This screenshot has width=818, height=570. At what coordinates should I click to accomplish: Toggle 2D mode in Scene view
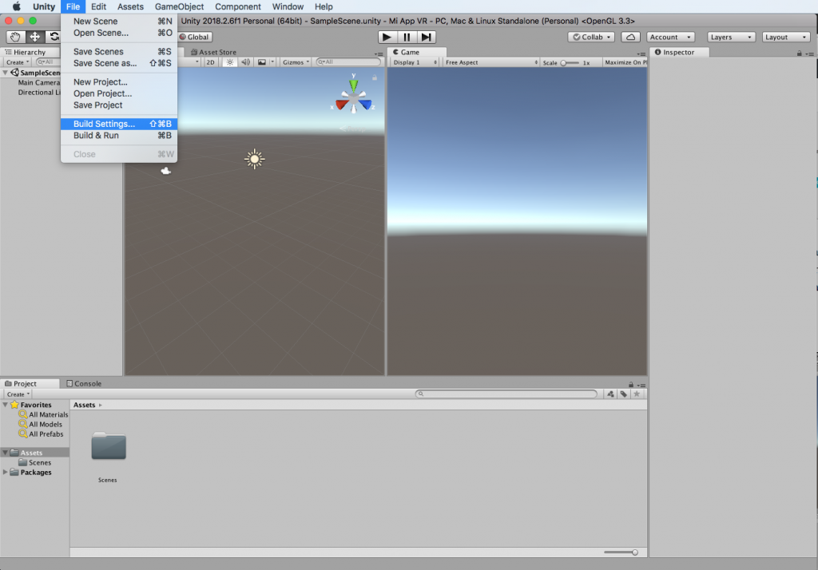point(210,61)
